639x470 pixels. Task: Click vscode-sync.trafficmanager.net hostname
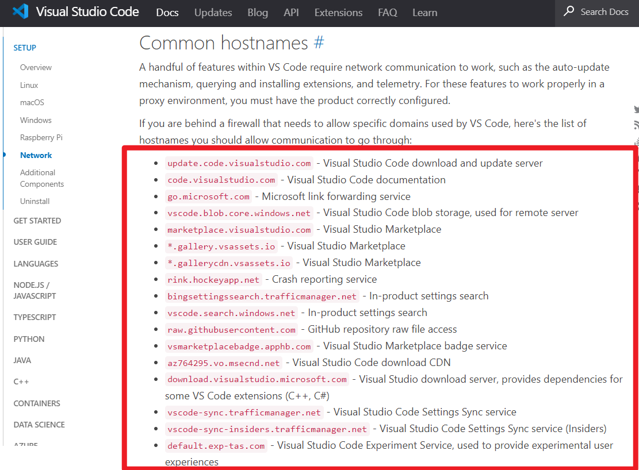coord(244,413)
